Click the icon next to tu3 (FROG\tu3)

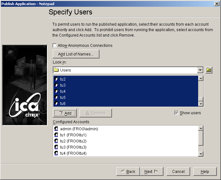coord(56,147)
